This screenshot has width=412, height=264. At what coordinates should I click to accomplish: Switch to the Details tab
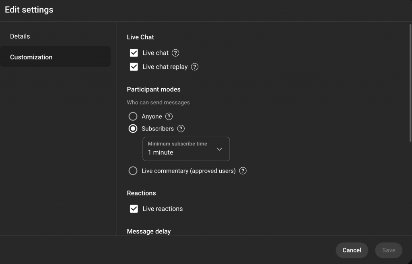[20, 37]
